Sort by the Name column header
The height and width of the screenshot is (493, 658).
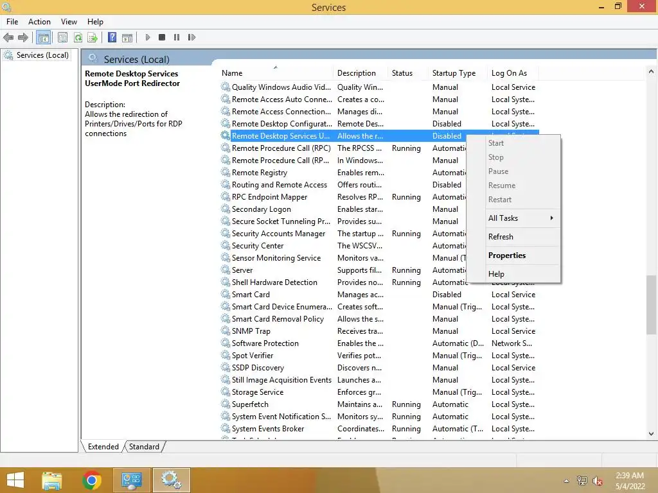(276, 73)
